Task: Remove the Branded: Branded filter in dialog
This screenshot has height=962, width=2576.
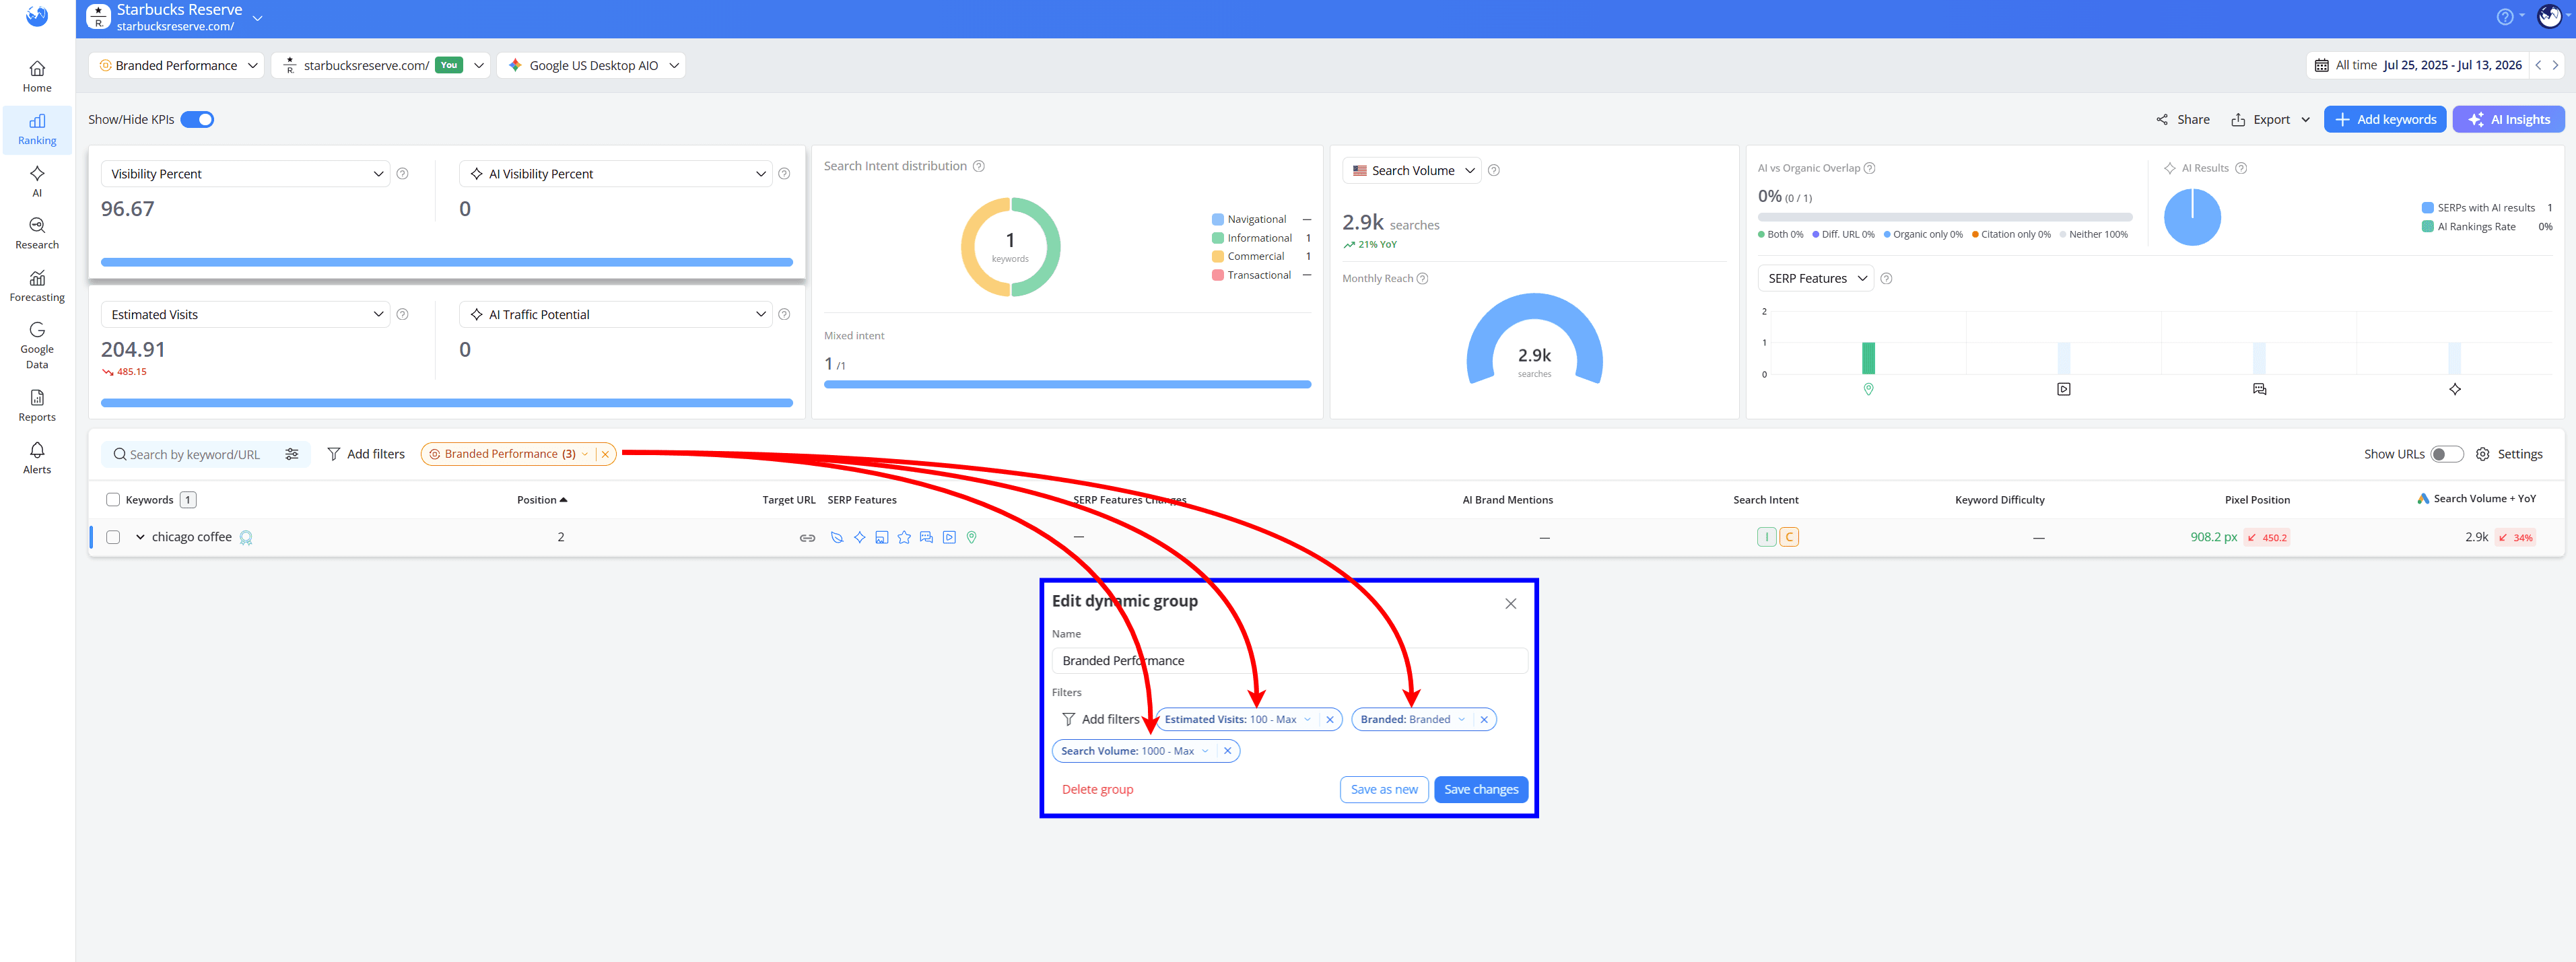Action: tap(1484, 720)
